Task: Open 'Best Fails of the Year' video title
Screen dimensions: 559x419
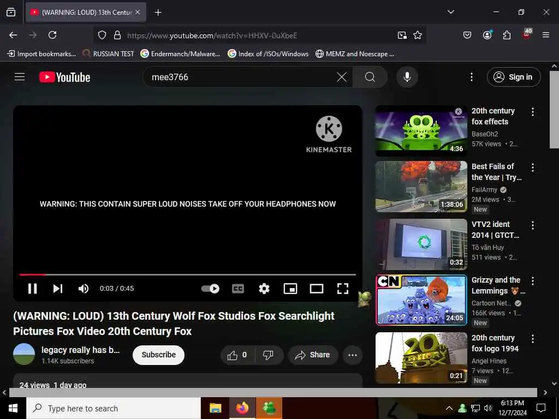Action: (x=496, y=172)
